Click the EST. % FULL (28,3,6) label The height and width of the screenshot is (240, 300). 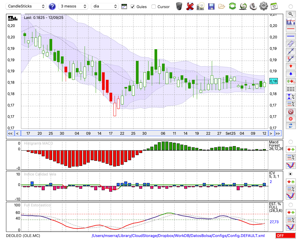point(276,207)
